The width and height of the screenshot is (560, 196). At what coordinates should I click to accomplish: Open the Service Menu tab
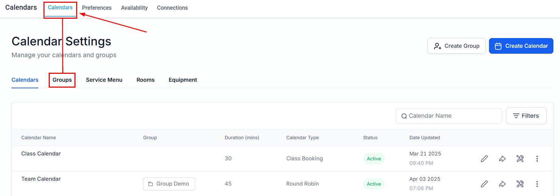[104, 80]
